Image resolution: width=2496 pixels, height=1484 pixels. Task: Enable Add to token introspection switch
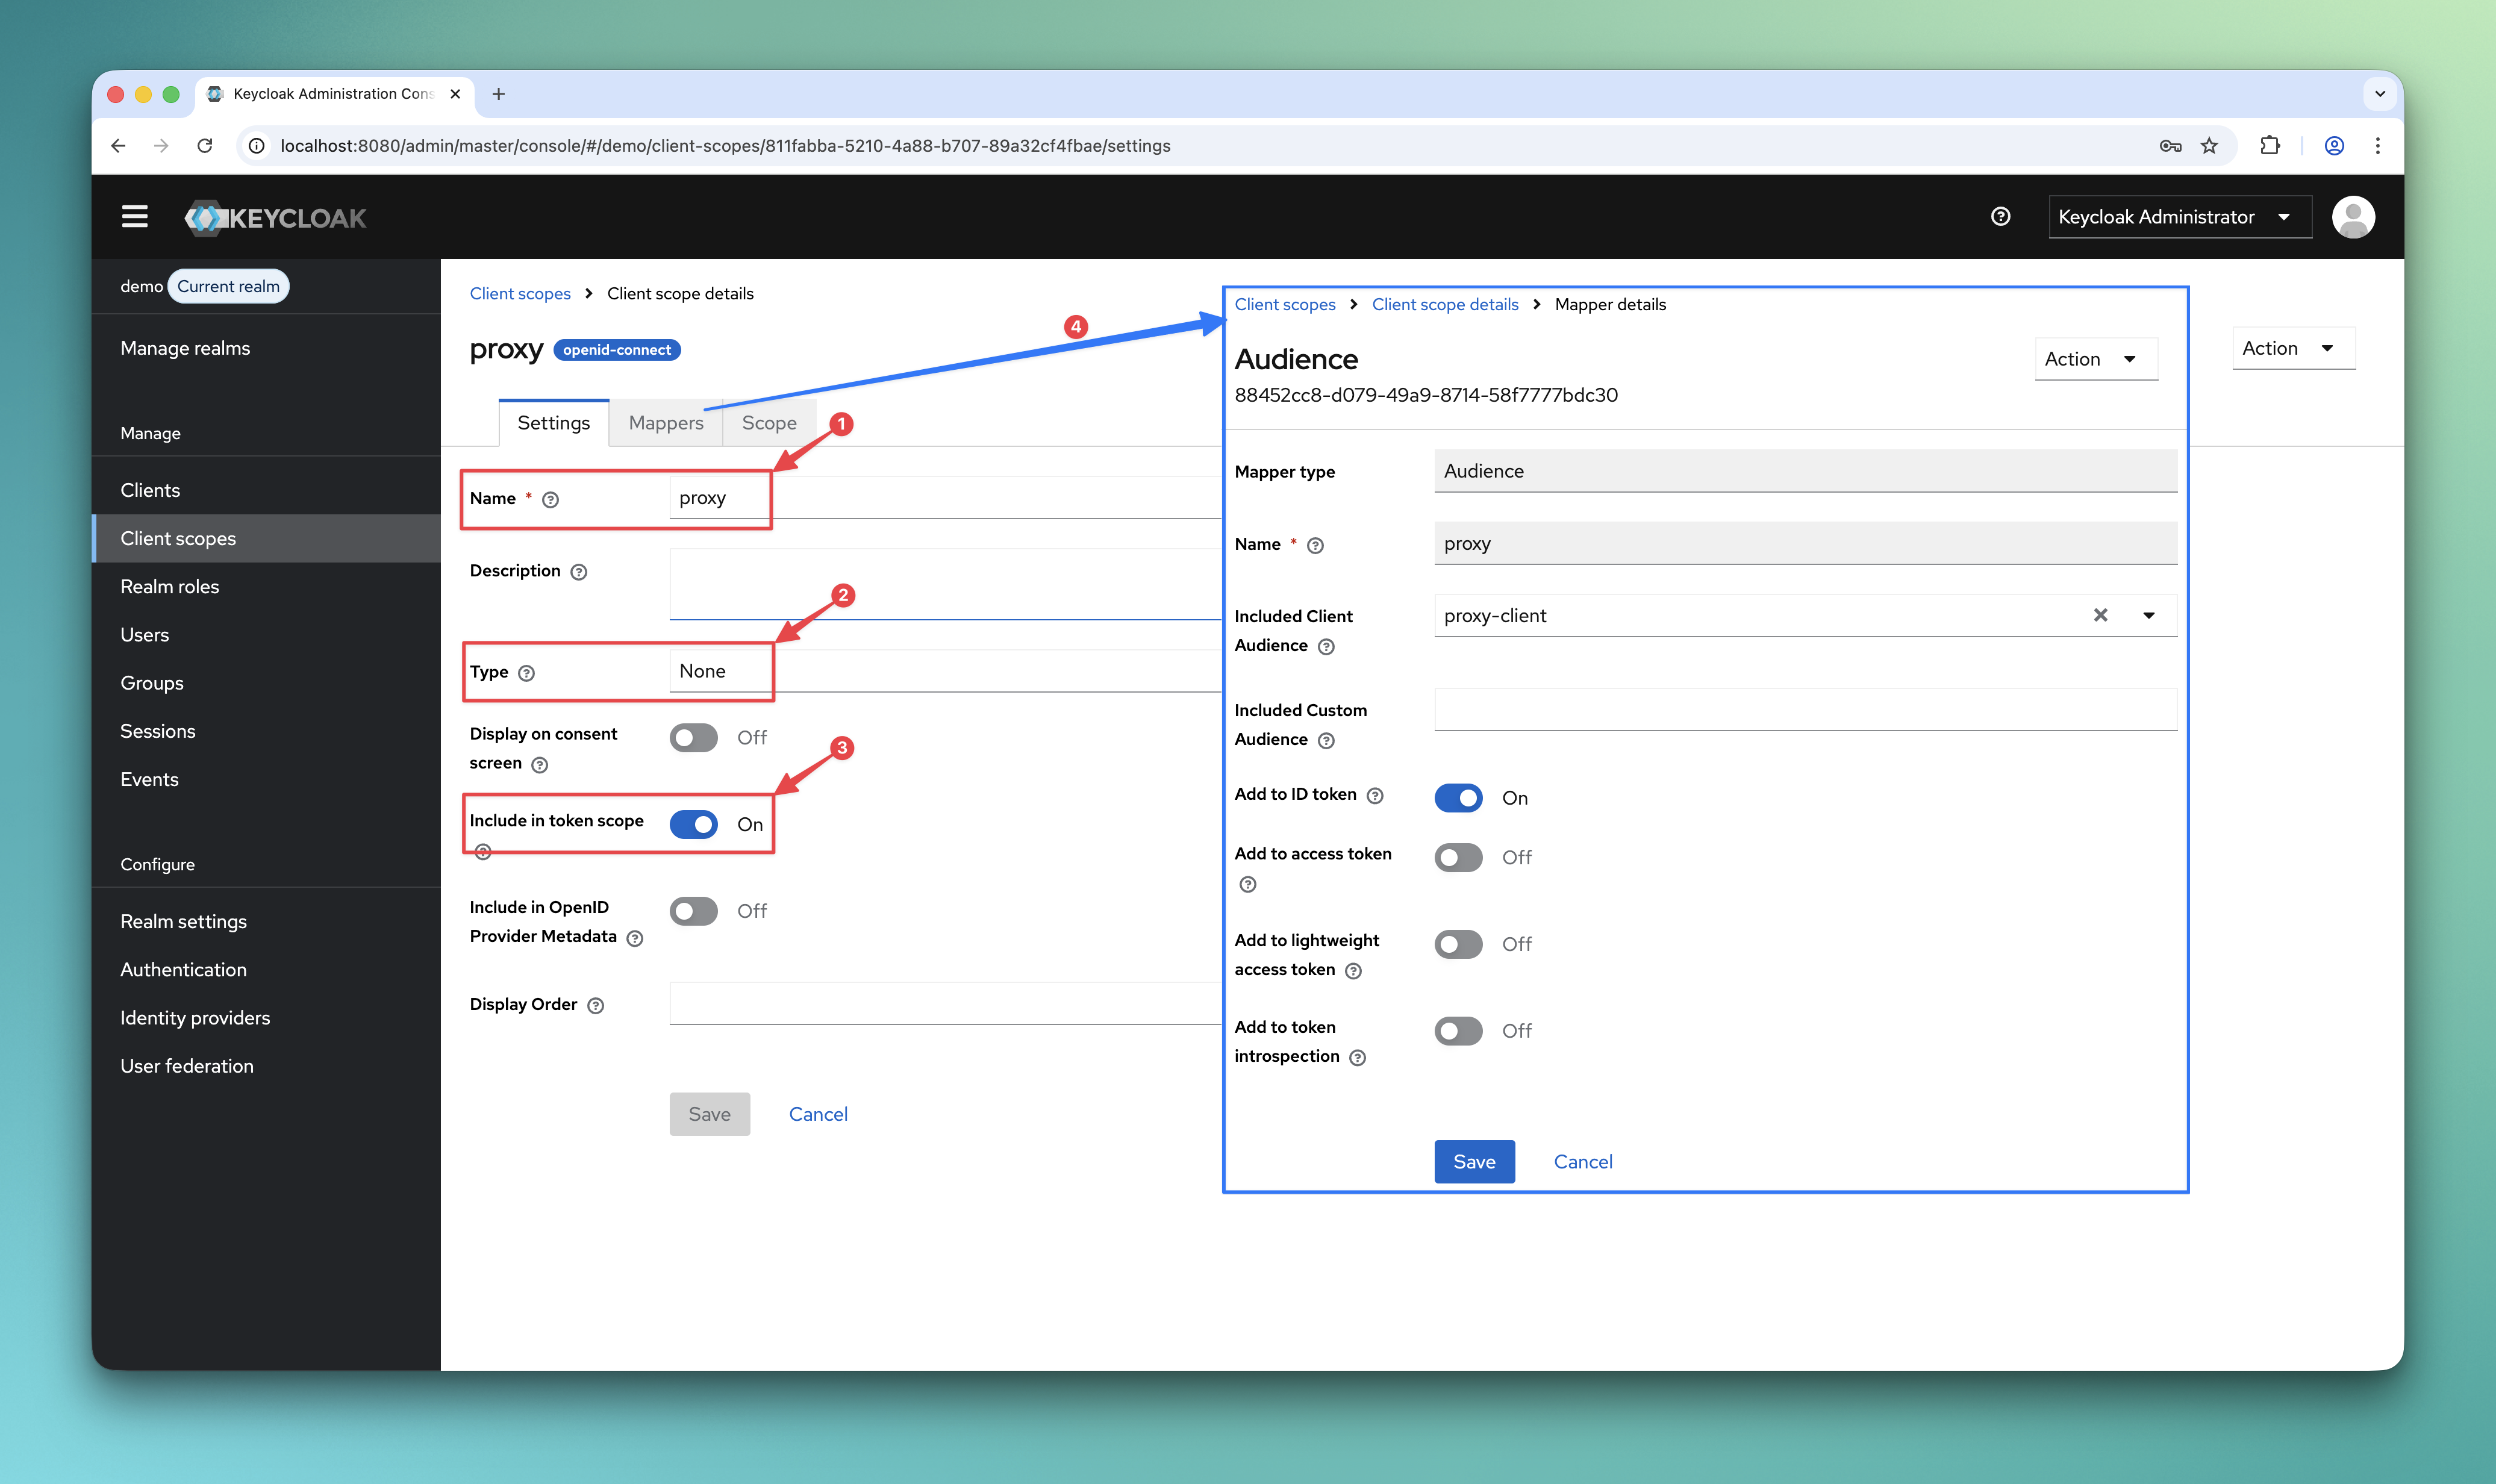1458,1031
